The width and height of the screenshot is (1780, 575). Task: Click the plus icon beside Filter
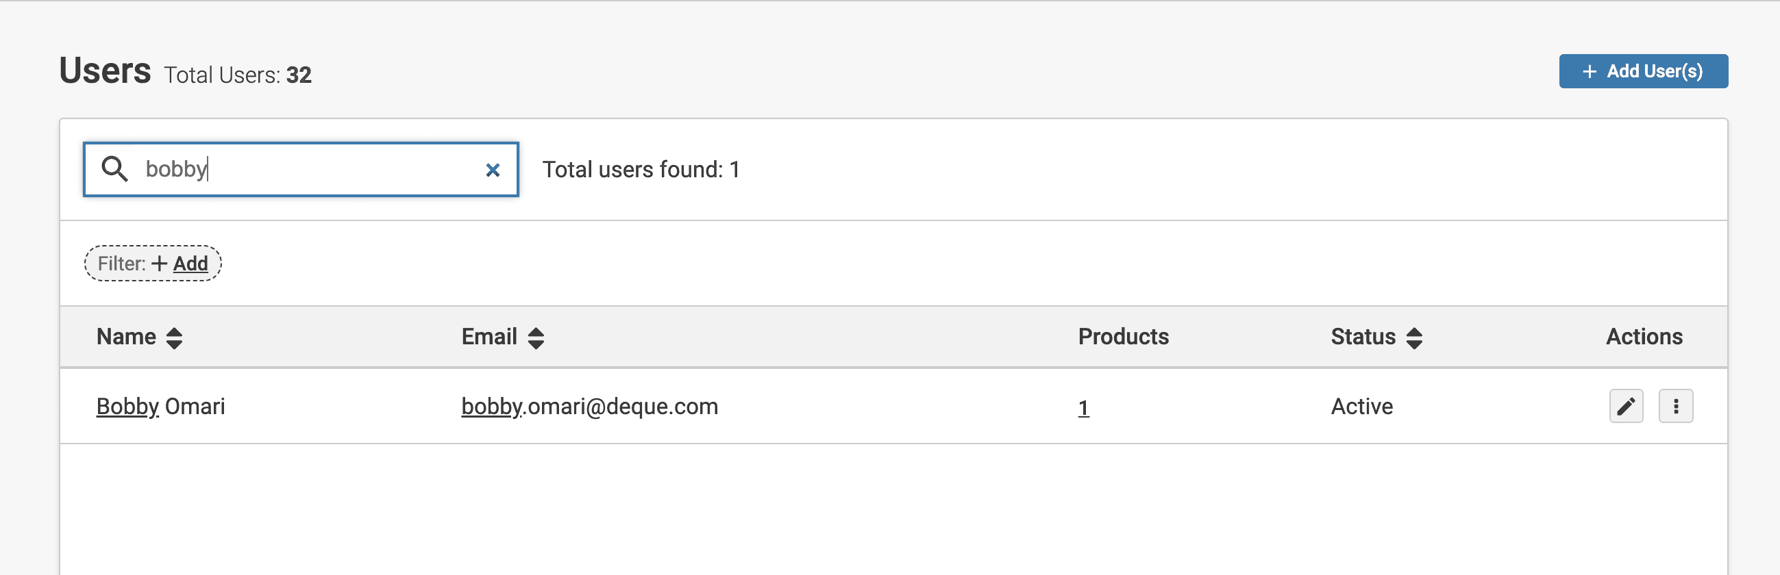click(160, 264)
